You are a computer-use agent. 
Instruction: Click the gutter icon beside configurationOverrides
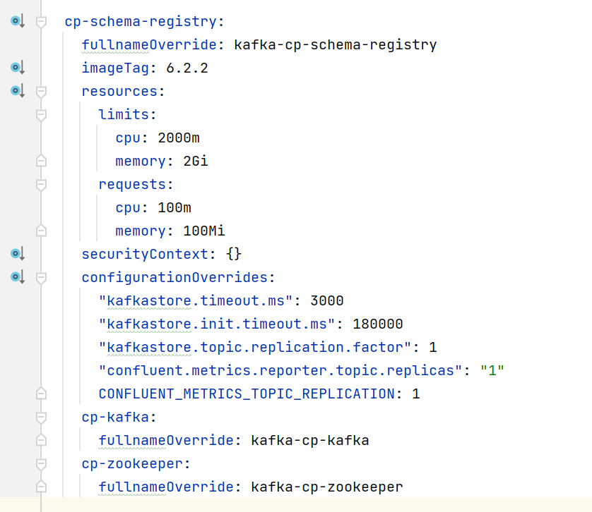16,276
